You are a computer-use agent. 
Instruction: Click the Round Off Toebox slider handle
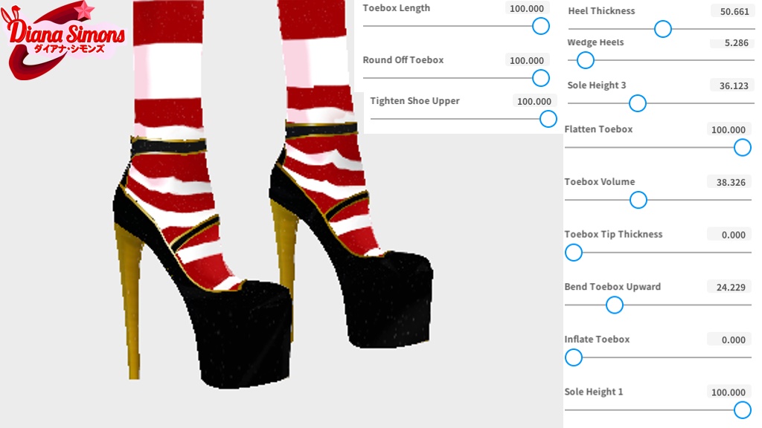point(540,77)
